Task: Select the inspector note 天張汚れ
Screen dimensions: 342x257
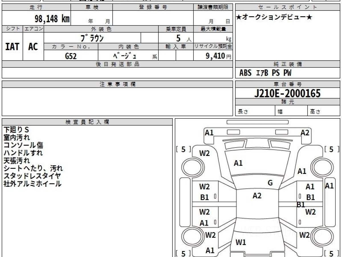Action: (17, 160)
